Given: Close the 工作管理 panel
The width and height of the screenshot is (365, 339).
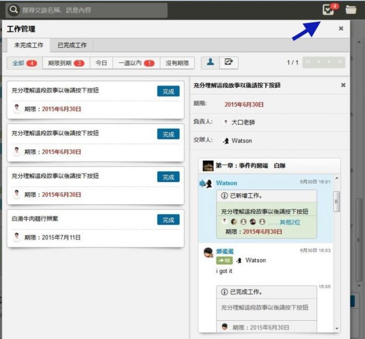Looking at the screenshot, I should (341, 28).
